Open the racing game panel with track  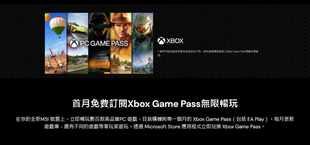[77, 43]
